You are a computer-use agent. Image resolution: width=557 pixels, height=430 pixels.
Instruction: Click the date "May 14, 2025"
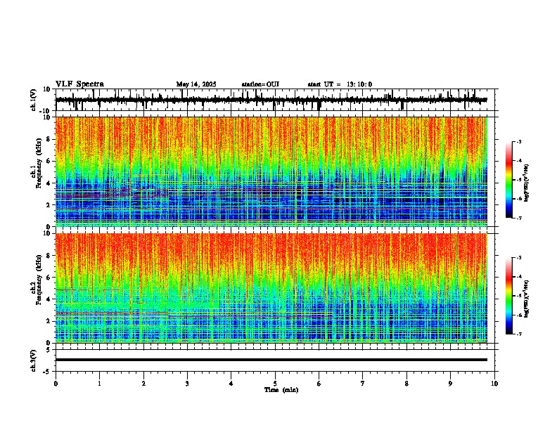pos(196,84)
